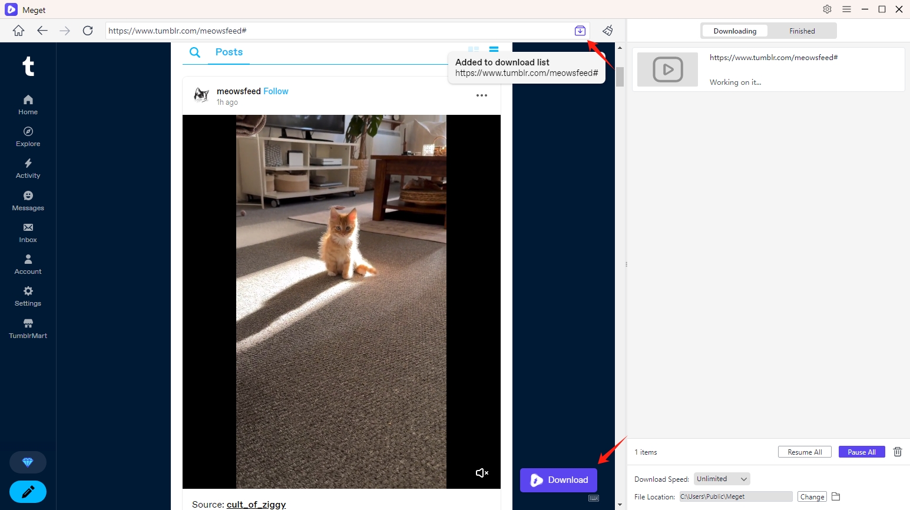This screenshot has height=510, width=910.
Task: Select the meowsfeed download item URL
Action: click(x=773, y=57)
